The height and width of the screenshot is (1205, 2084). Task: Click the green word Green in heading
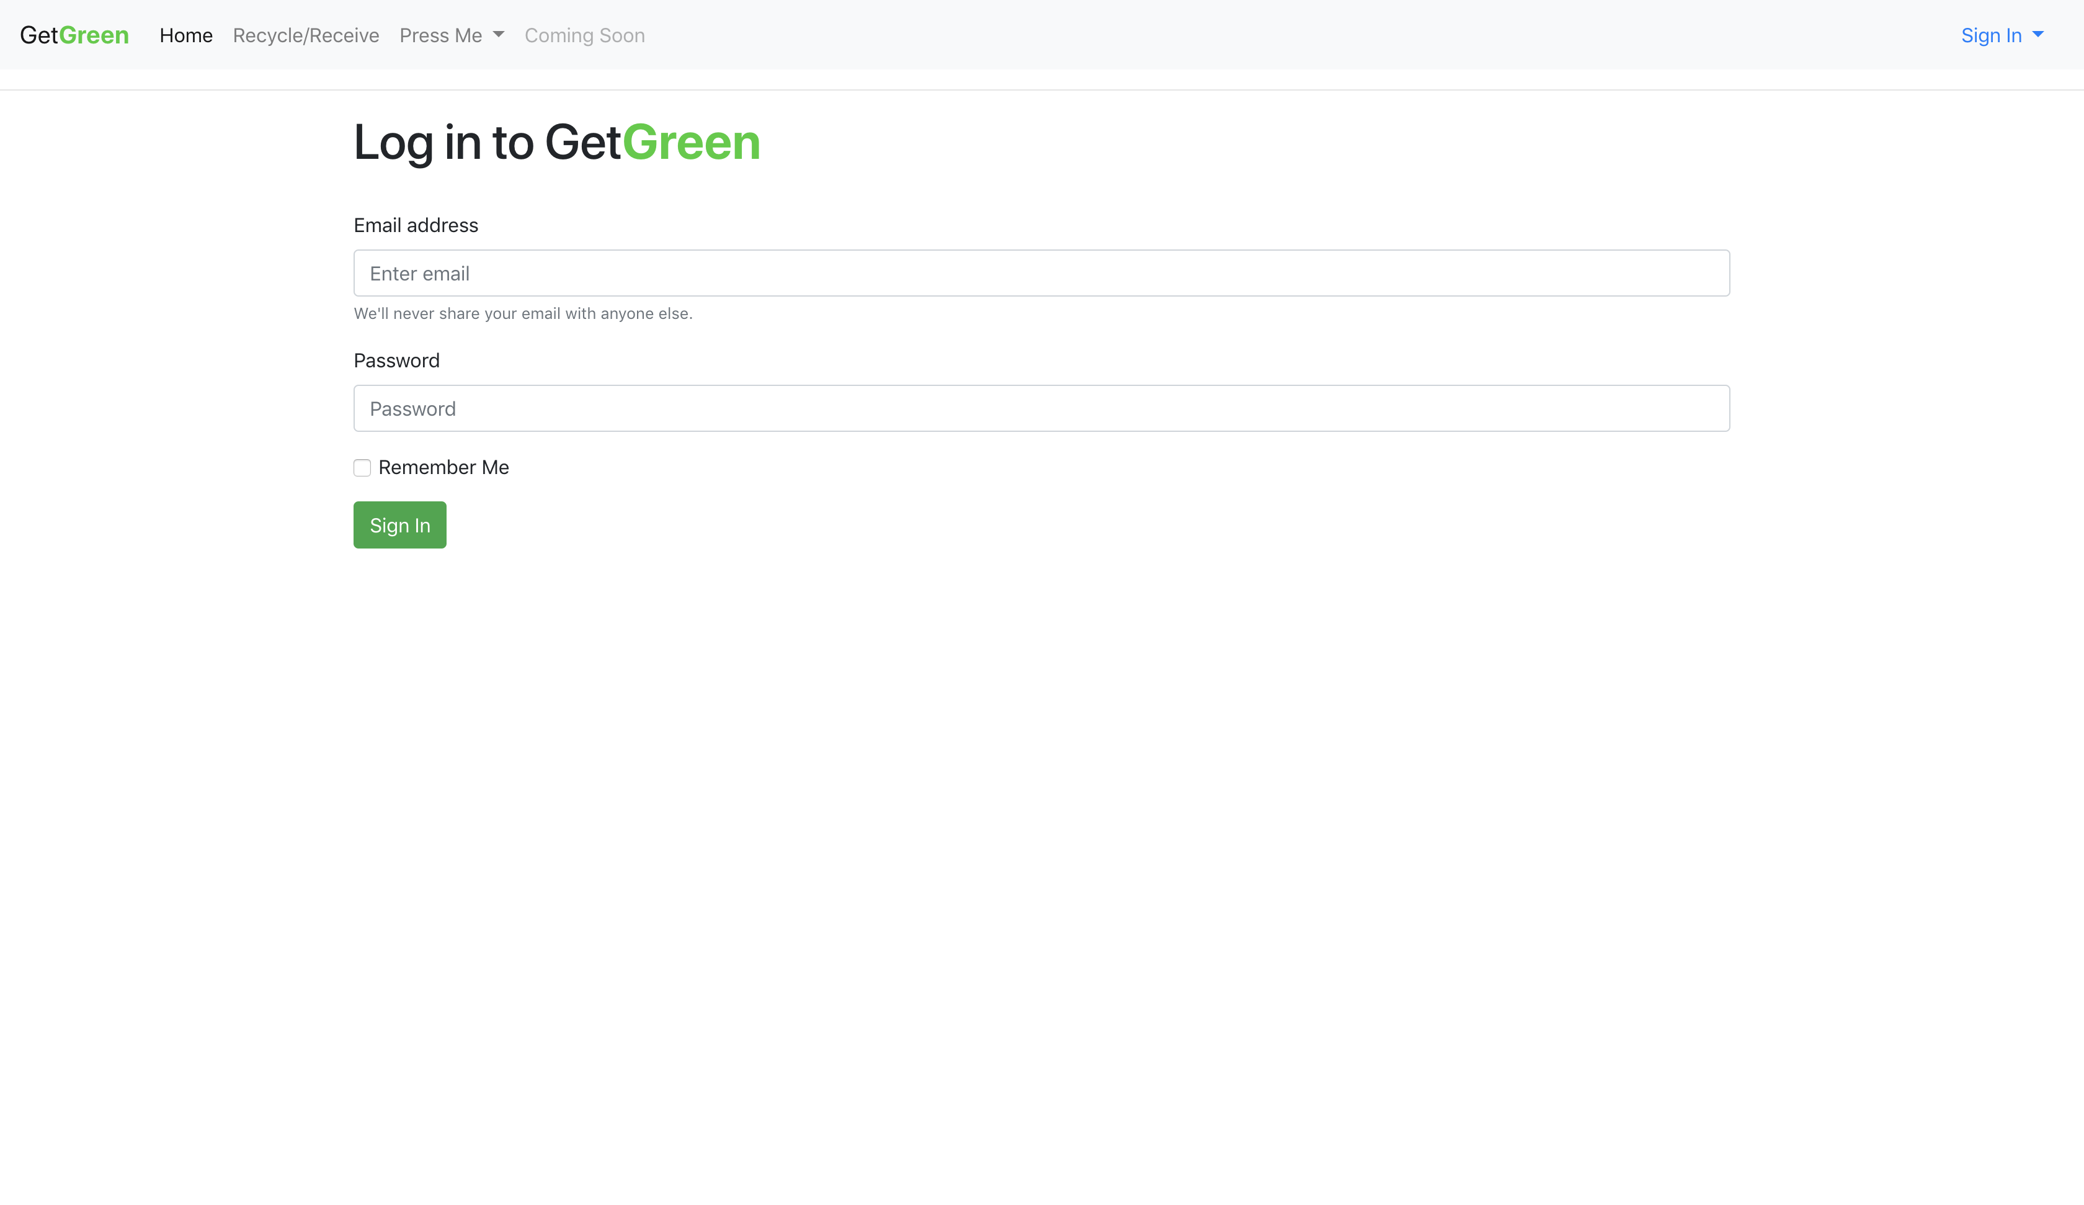tap(692, 142)
